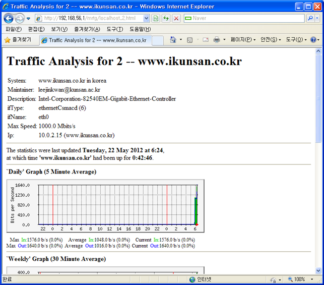Open the 보기(V) menu

(59, 29)
